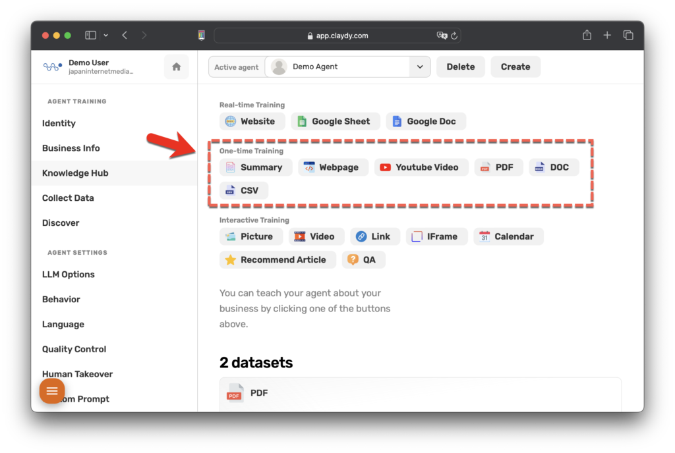
Task: Add a Picture for interactive training
Action: 250,236
